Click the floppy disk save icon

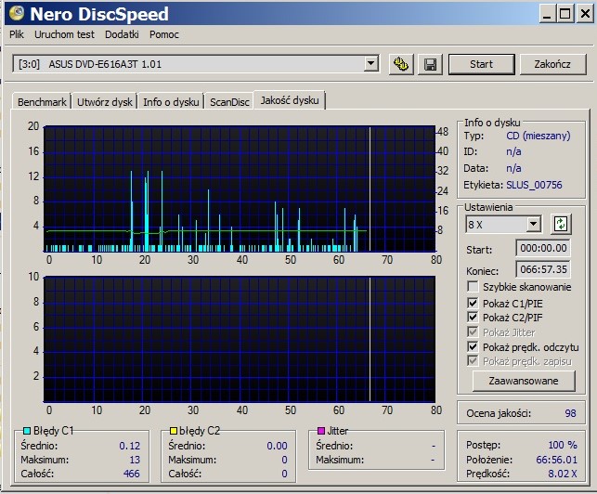[x=431, y=64]
